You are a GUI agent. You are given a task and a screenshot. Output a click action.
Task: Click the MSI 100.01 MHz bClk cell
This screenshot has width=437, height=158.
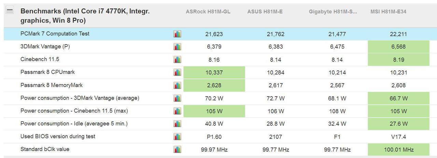(398, 149)
